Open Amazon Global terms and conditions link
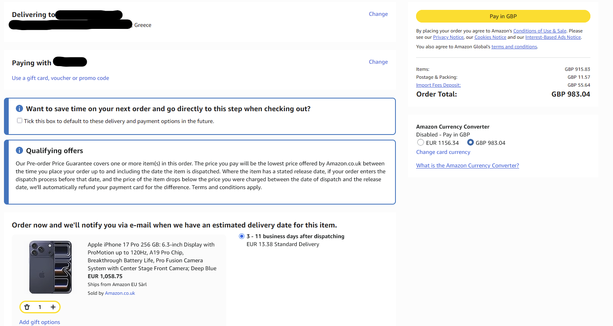613x326 pixels. (514, 47)
